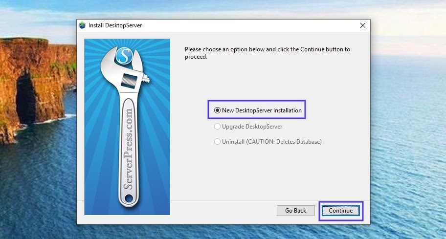Click the 'Please choose an option below' instruction text

268,53
